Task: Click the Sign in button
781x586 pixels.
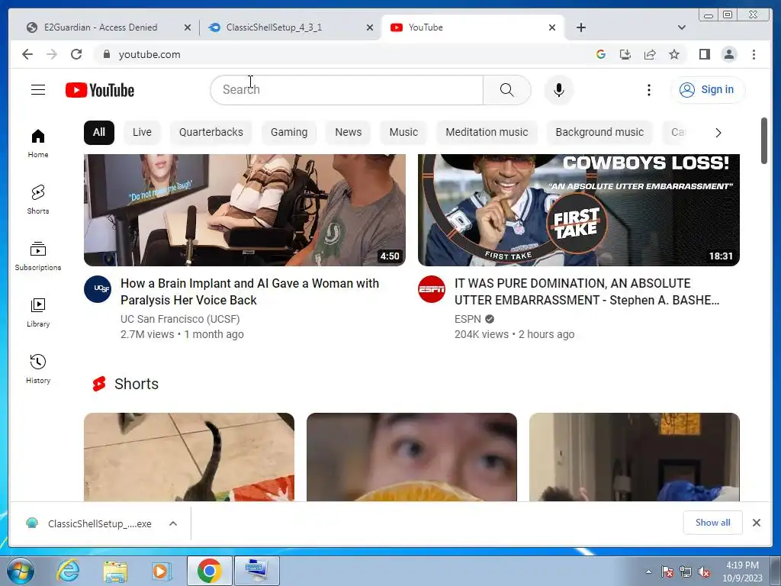Action: [708, 90]
